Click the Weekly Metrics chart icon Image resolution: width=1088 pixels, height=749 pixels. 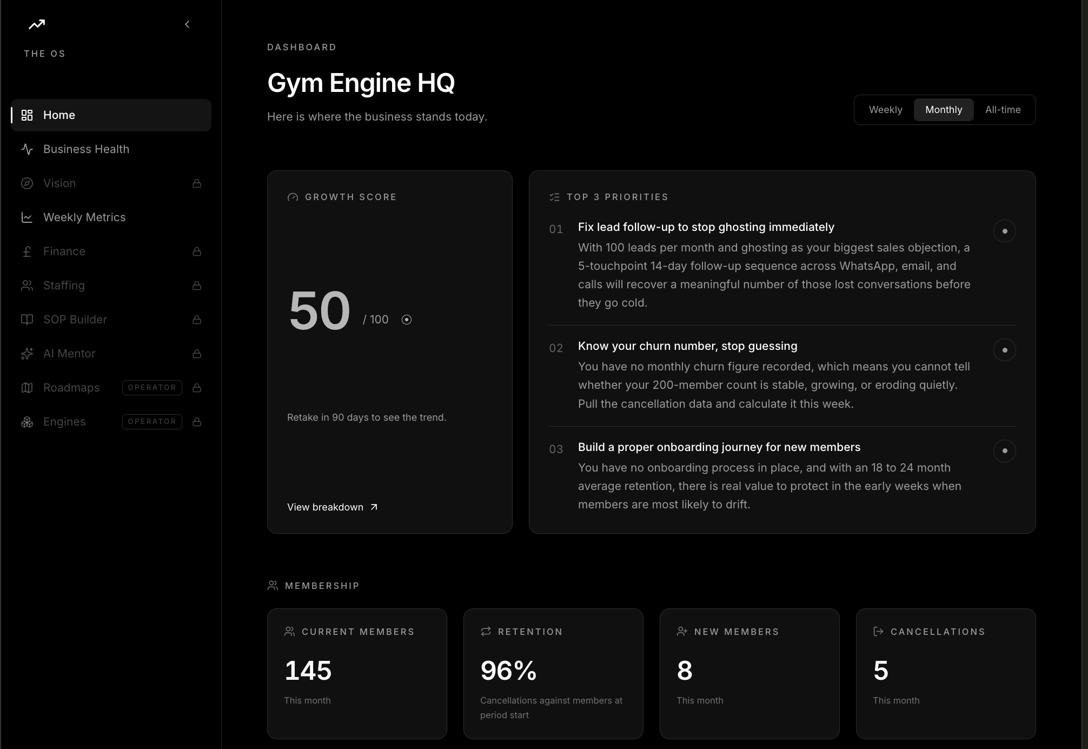tap(27, 217)
